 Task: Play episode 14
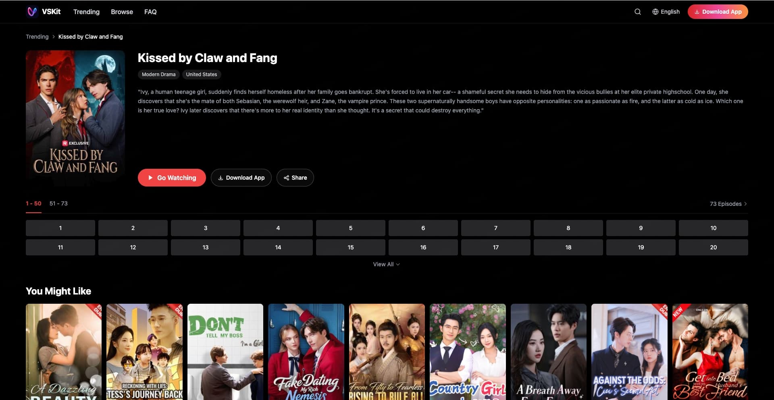point(278,247)
